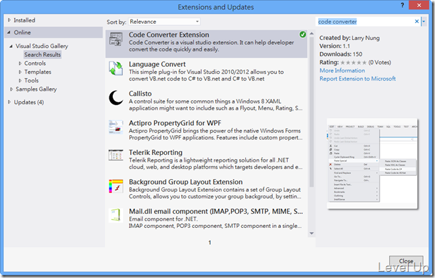The image size is (435, 278).
Task: Click Report Extension to Microsoft link
Action: click(357, 78)
